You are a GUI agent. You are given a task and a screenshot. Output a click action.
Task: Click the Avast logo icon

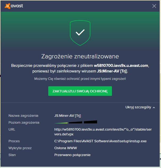pos(7,6)
